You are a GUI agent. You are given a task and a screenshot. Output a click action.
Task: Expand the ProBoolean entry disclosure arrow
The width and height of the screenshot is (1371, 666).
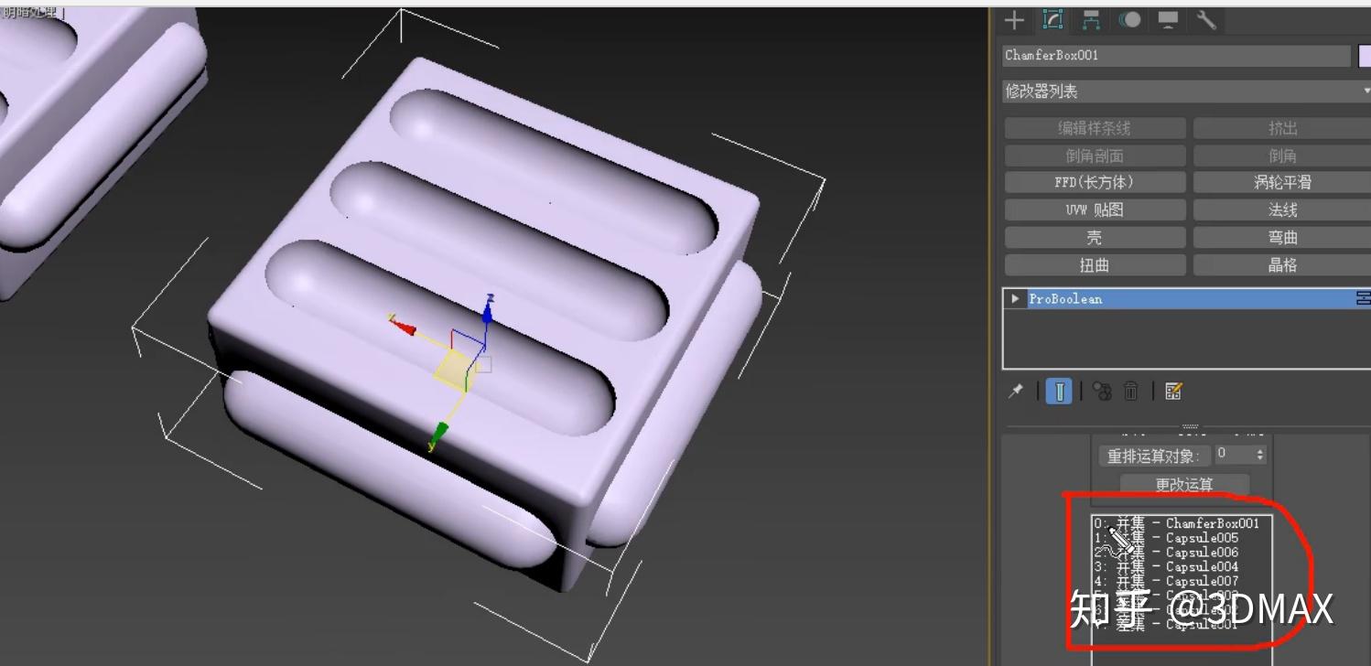tap(1015, 298)
